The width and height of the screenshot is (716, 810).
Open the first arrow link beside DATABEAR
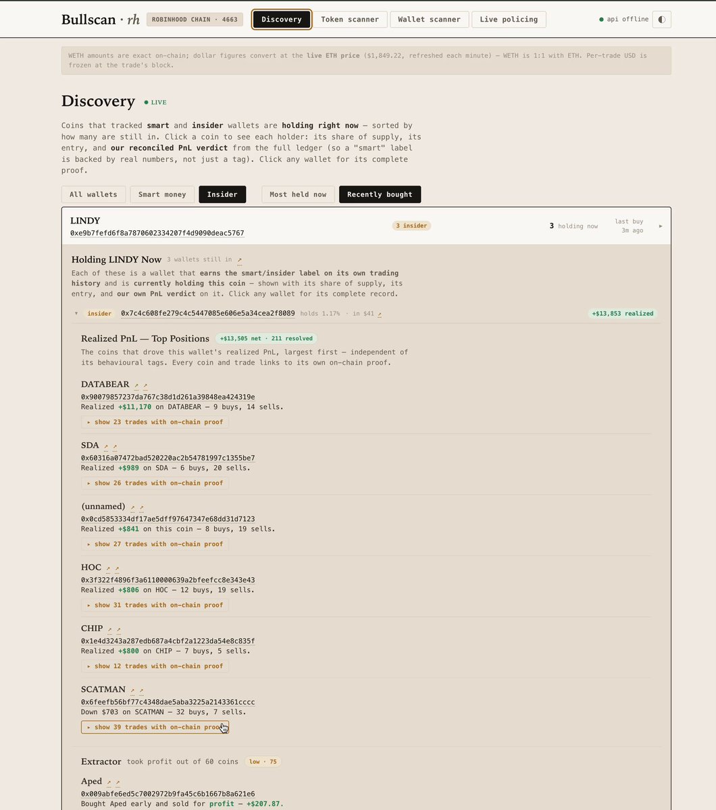[136, 385]
